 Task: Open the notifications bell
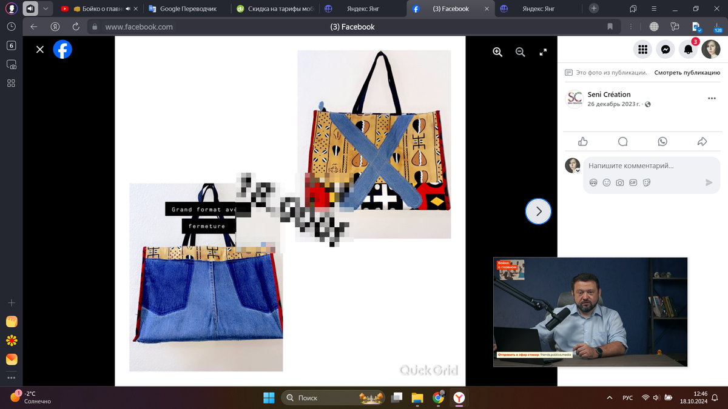(688, 50)
